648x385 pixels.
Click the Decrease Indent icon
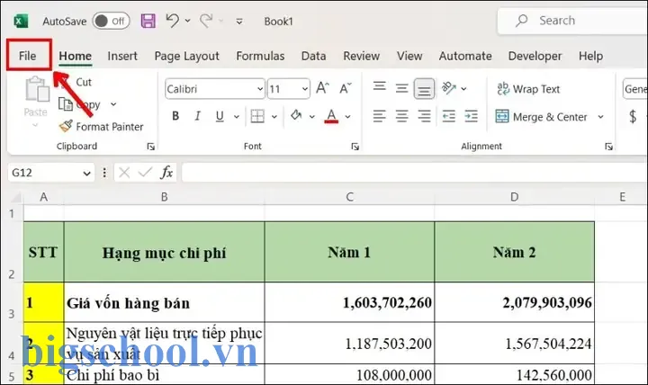(449, 117)
